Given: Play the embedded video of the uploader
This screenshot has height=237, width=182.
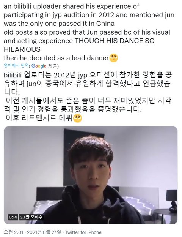Looking at the screenshot, I should point(91,175).
